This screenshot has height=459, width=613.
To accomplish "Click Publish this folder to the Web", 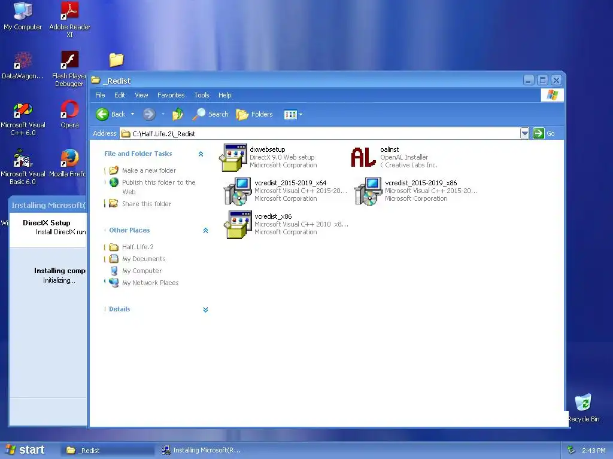I will (x=159, y=187).
